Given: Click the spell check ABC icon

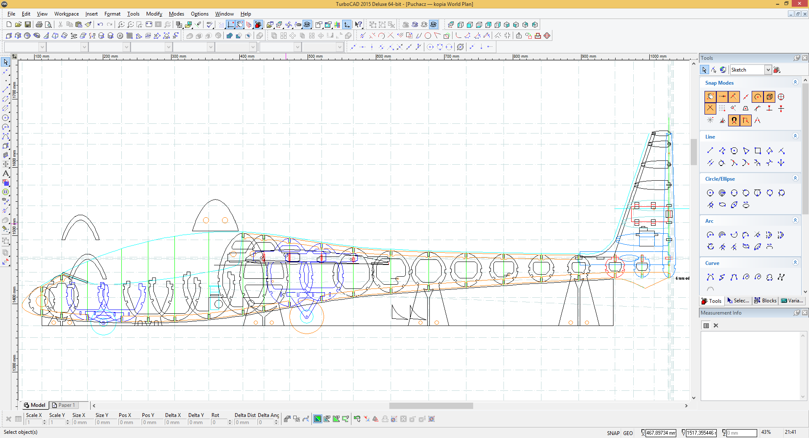Looking at the screenshot, I should (x=209, y=25).
